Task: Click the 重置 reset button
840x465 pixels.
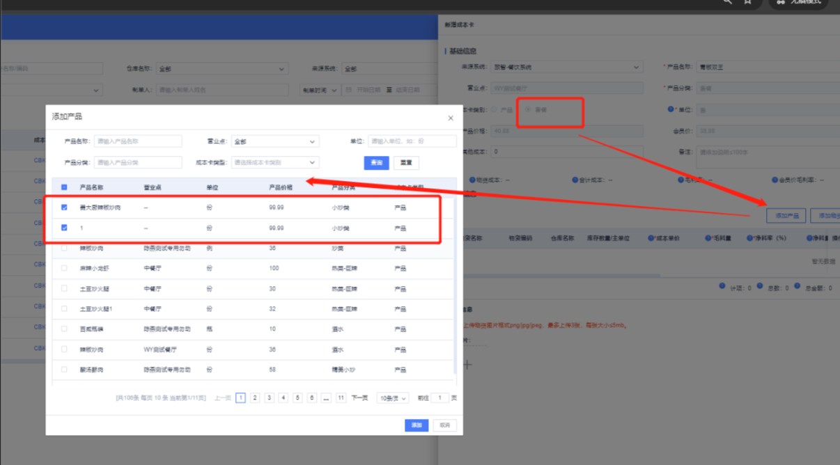Action: (406, 162)
